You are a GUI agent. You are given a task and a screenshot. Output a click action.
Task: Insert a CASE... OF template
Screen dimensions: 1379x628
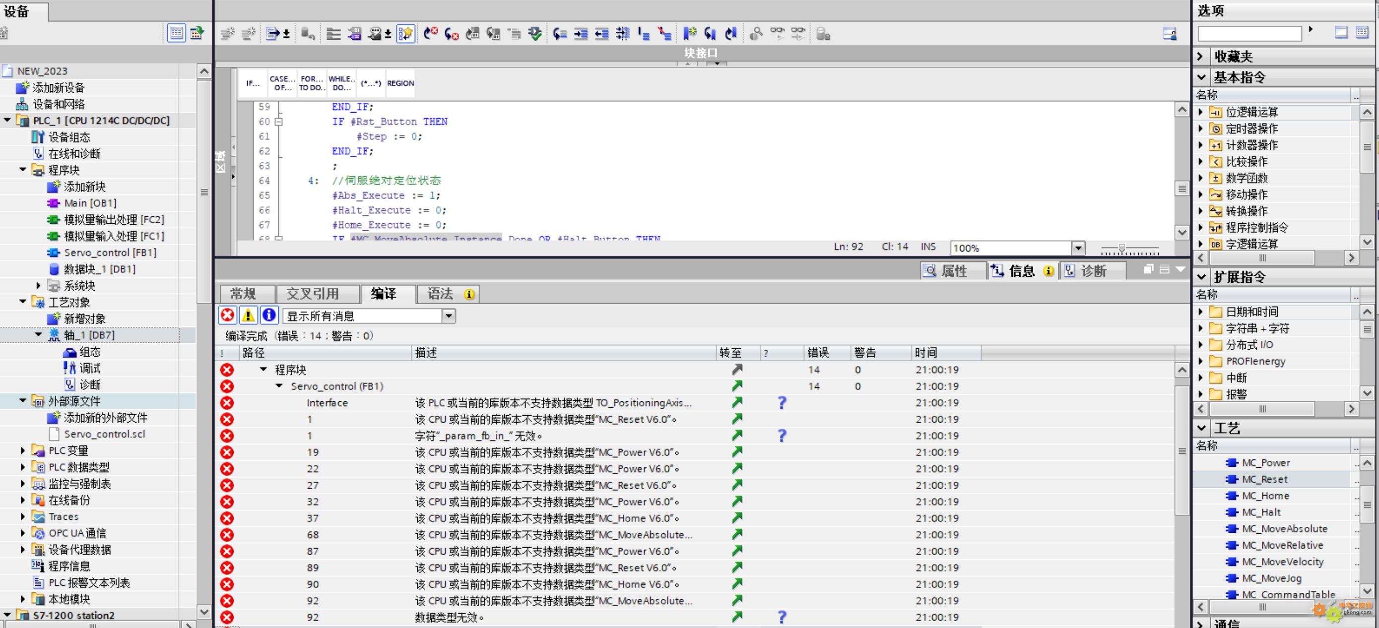282,83
